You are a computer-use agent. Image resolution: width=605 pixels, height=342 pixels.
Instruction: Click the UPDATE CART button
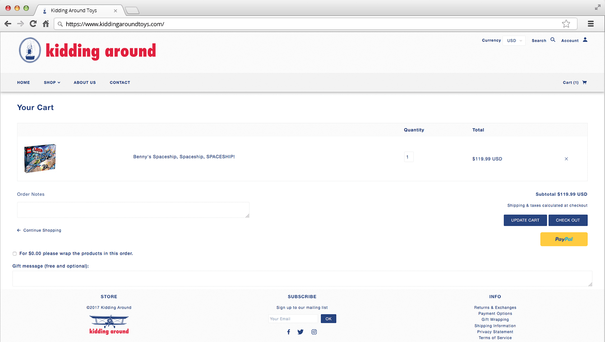tap(525, 220)
